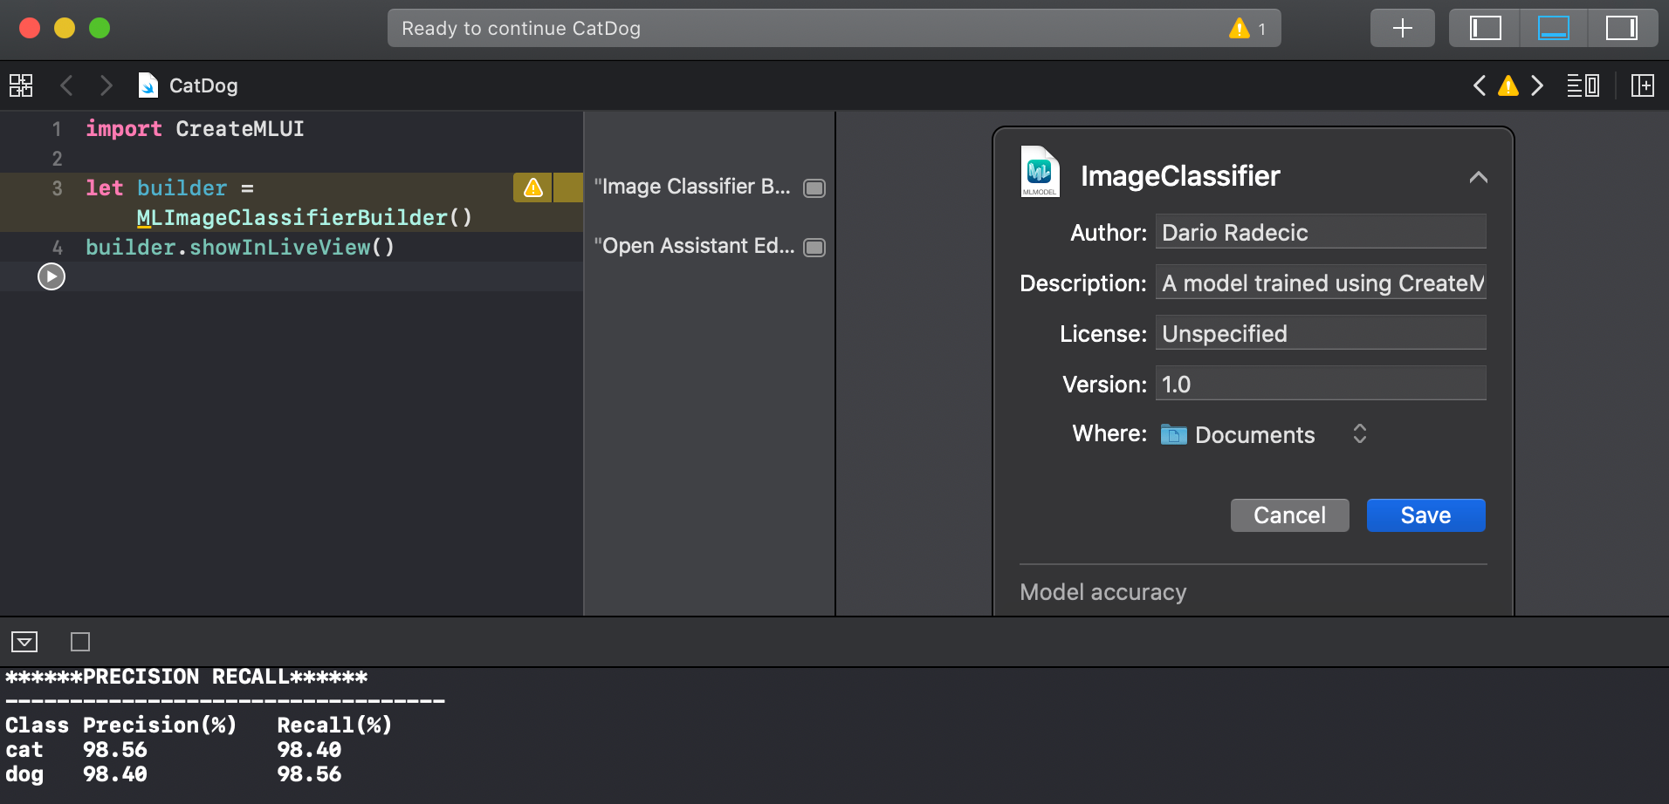Click the Library plus button in toolbar

(1402, 28)
